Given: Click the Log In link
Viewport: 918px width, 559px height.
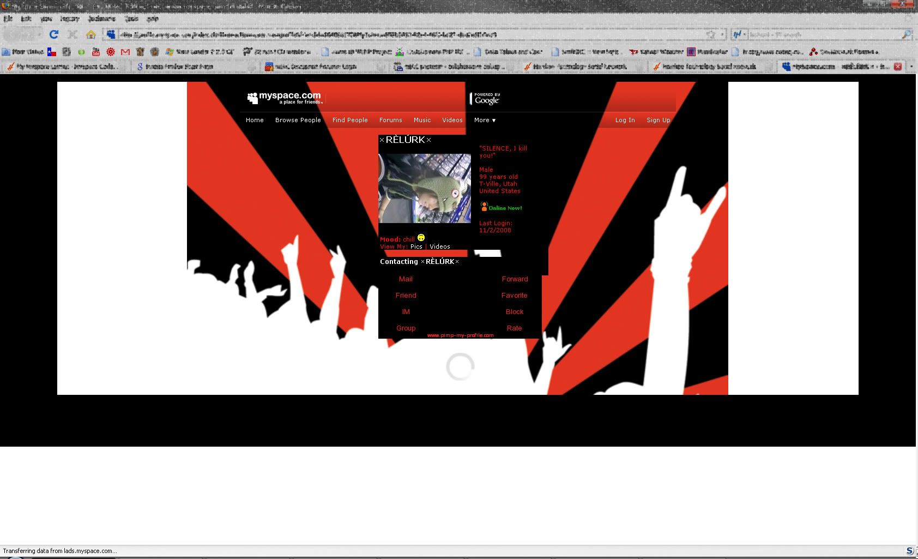Looking at the screenshot, I should coord(625,120).
